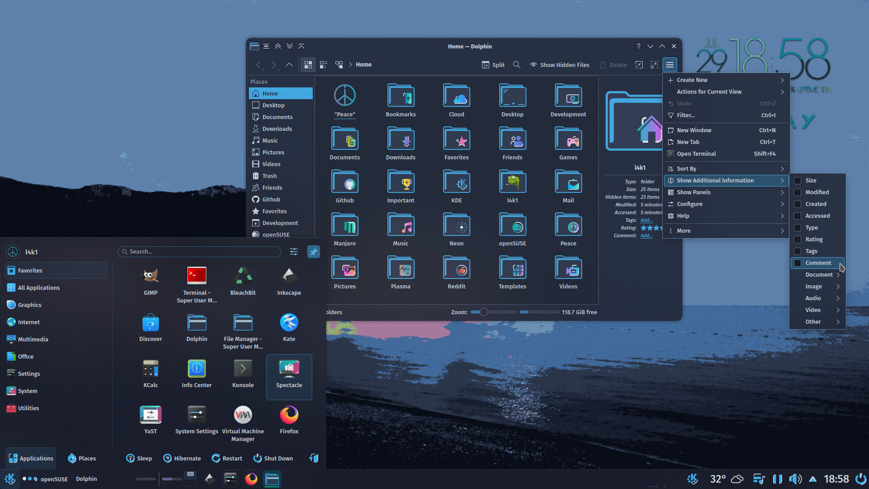Open Discover software center
This screenshot has height=489, width=869.
point(151,327)
